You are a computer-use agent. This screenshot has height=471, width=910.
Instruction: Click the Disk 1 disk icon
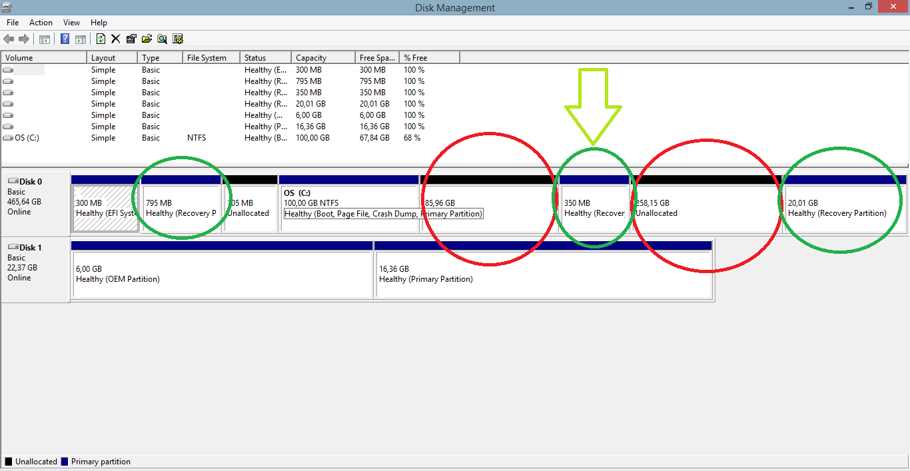pyautogui.click(x=13, y=247)
